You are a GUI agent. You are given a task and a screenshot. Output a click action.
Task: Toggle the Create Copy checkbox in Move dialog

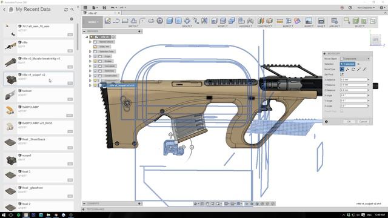(x=342, y=111)
